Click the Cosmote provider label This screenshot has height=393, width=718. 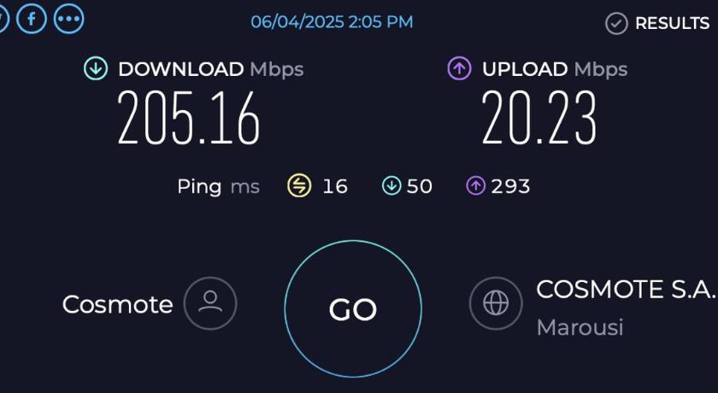click(x=118, y=304)
